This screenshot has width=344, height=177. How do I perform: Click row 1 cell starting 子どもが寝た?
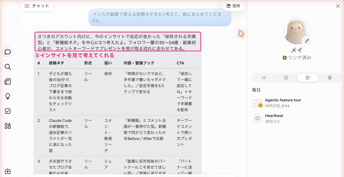(x=60, y=92)
